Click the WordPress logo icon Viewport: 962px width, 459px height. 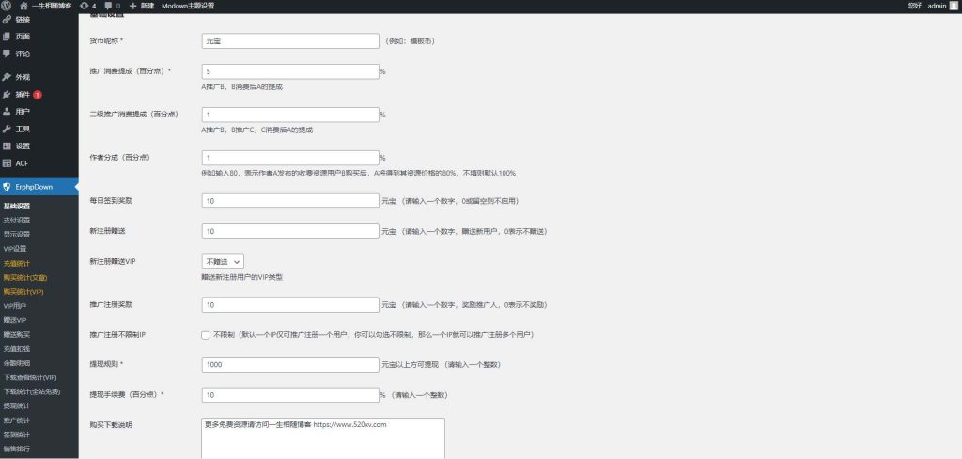[7, 6]
